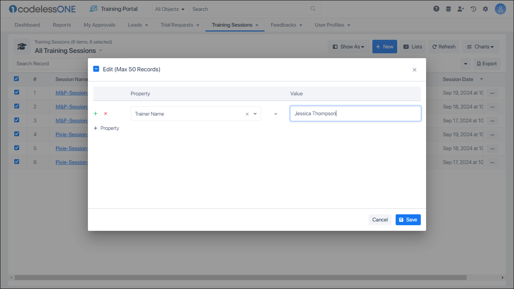
Task: Click the user profile avatar icon
Action: [x=500, y=8]
